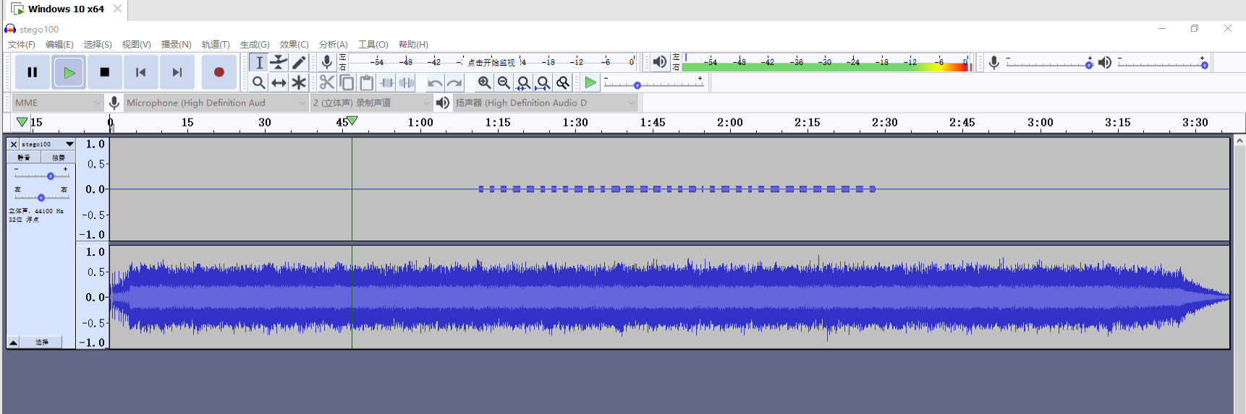Close the Windows 10 x64 tab
Viewport: 1246px width, 414px height.
point(117,9)
